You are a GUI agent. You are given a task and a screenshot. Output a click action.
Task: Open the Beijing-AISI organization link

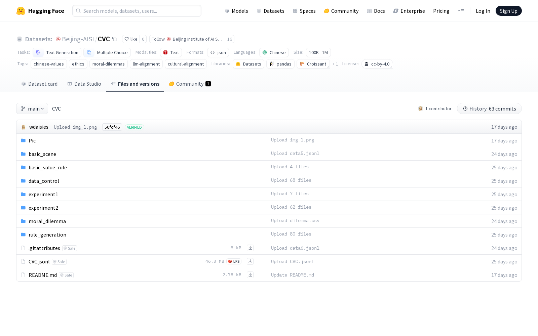(x=78, y=39)
